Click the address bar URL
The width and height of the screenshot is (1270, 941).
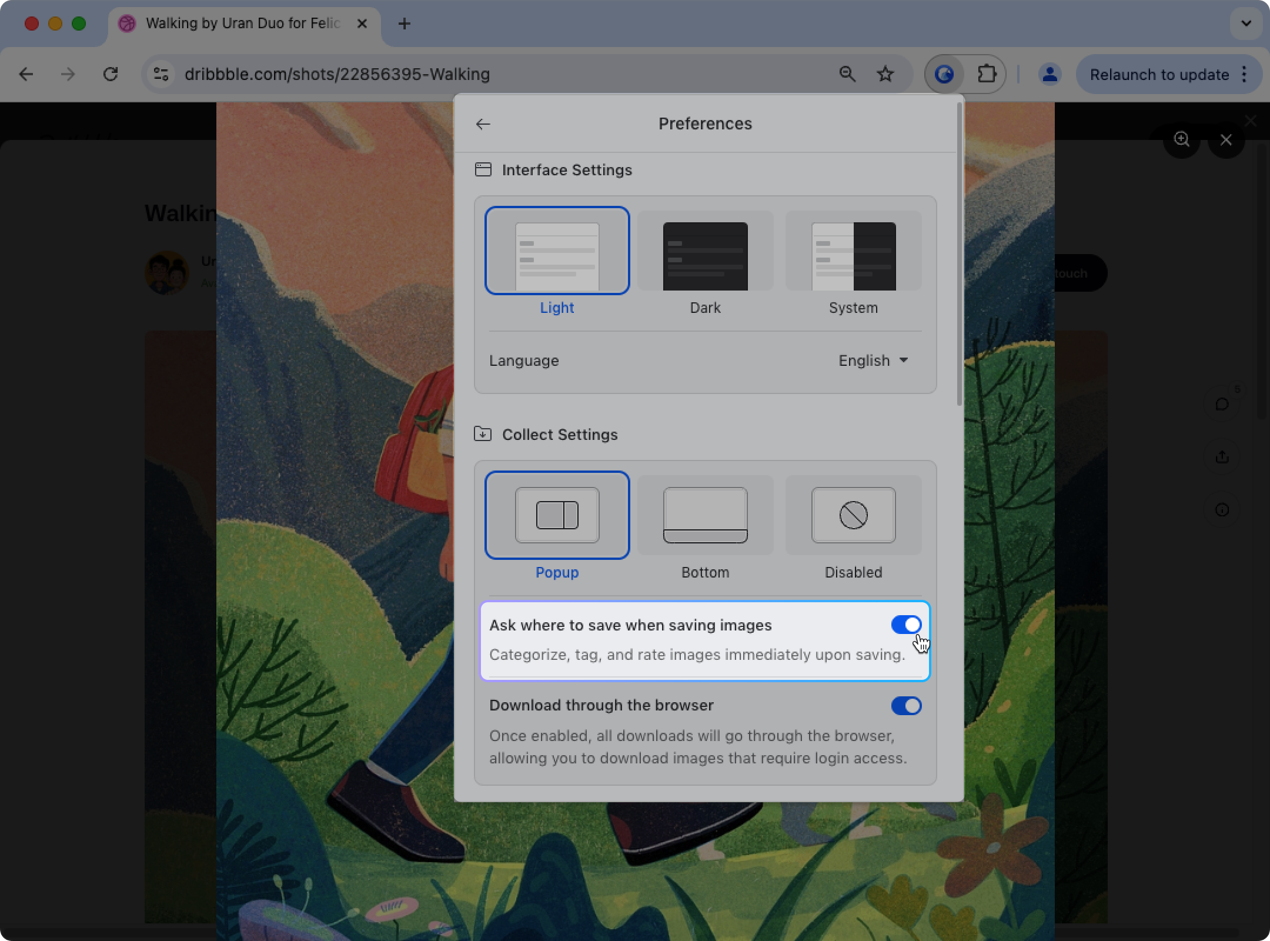337,74
